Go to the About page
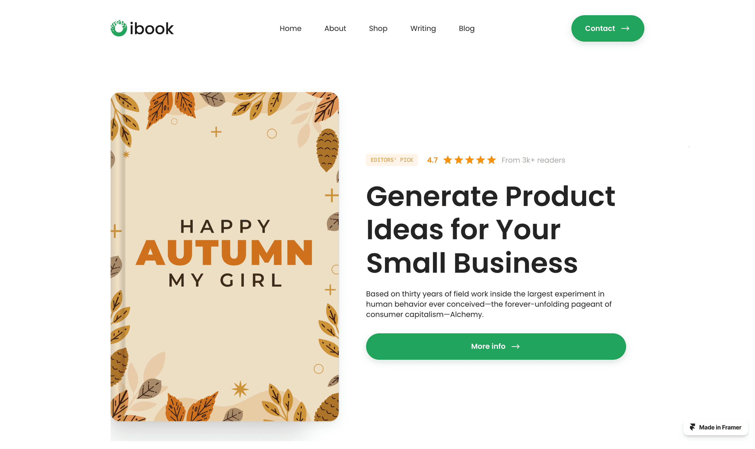The image size is (755, 449). [335, 28]
